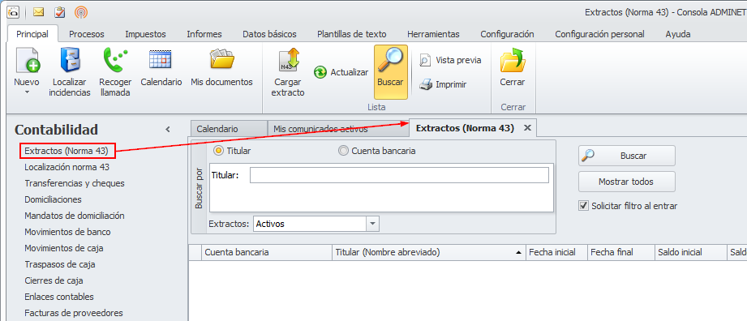Click the Cerrar folder icon

click(x=512, y=61)
